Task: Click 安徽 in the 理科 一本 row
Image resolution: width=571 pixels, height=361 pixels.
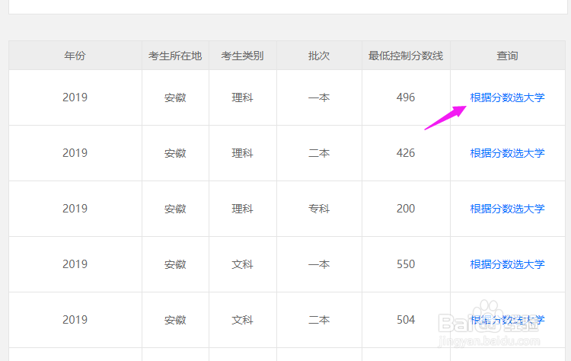Action: coord(175,97)
